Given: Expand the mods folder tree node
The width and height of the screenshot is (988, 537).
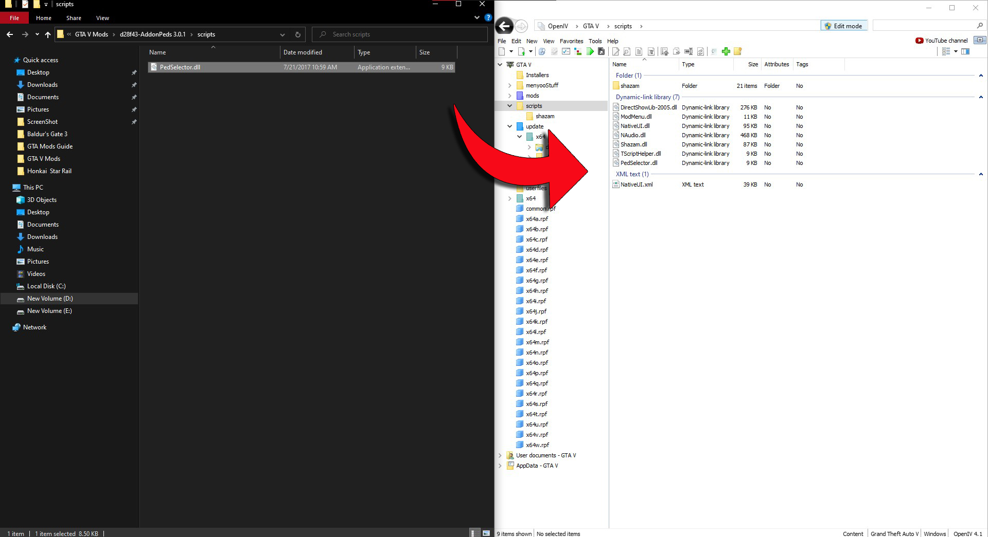Looking at the screenshot, I should click(x=509, y=96).
